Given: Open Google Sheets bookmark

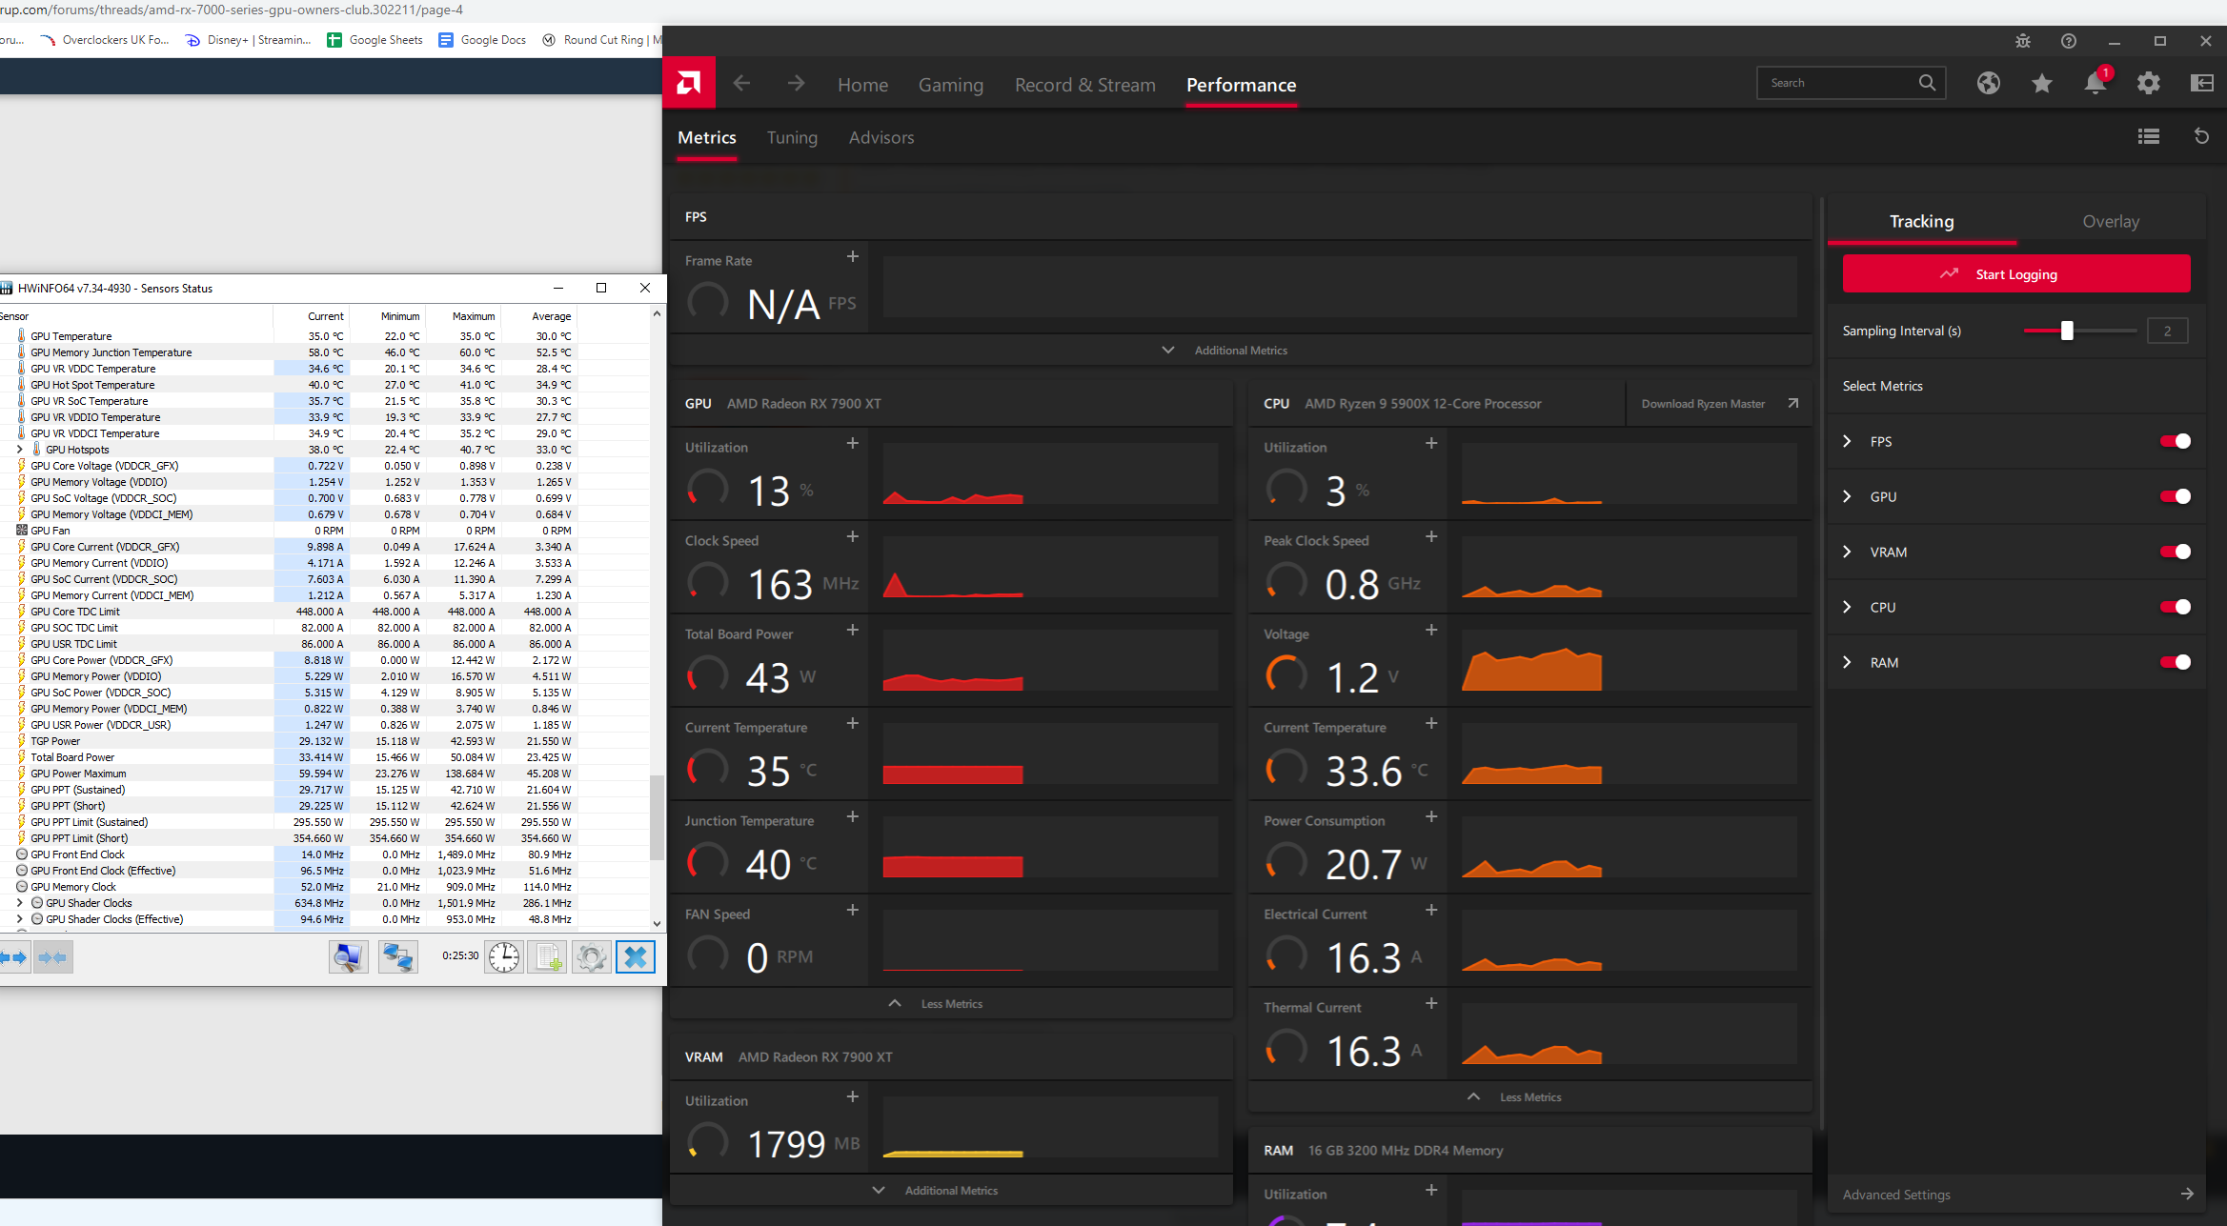Looking at the screenshot, I should point(375,40).
